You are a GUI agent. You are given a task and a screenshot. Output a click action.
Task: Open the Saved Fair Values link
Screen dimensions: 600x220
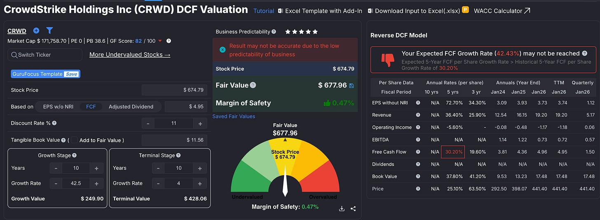234,116
